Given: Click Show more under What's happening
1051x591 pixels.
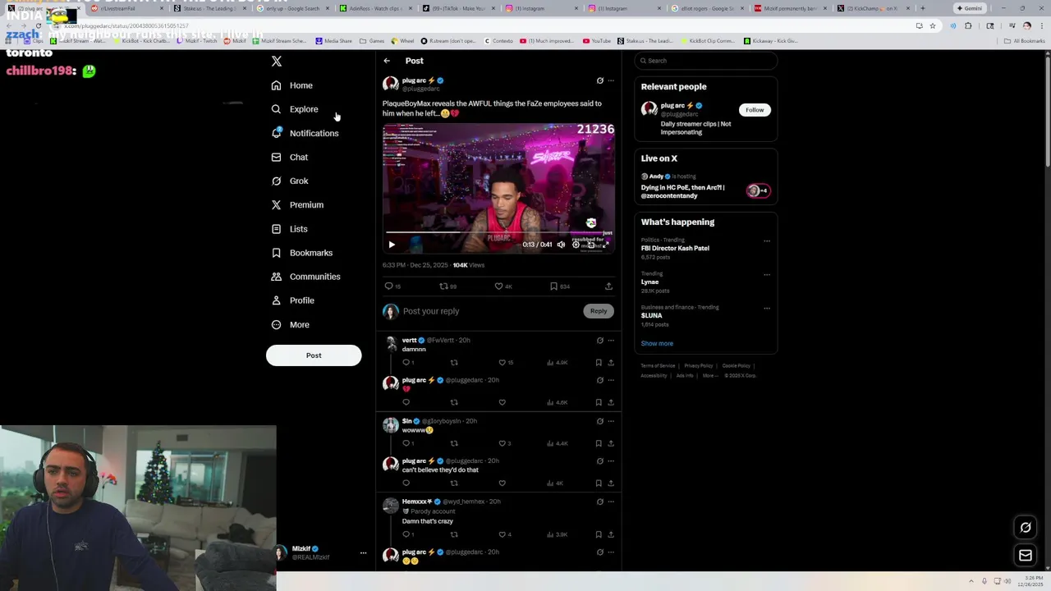Looking at the screenshot, I should point(657,343).
